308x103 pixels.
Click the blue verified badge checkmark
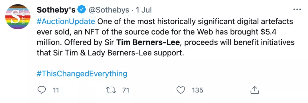pyautogui.click(x=81, y=9)
